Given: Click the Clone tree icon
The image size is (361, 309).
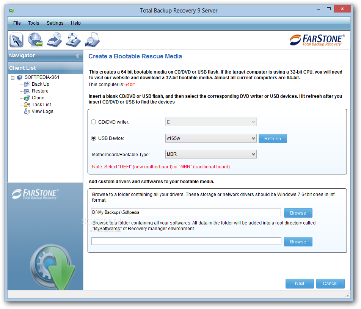Looking at the screenshot, I should click(27, 98).
